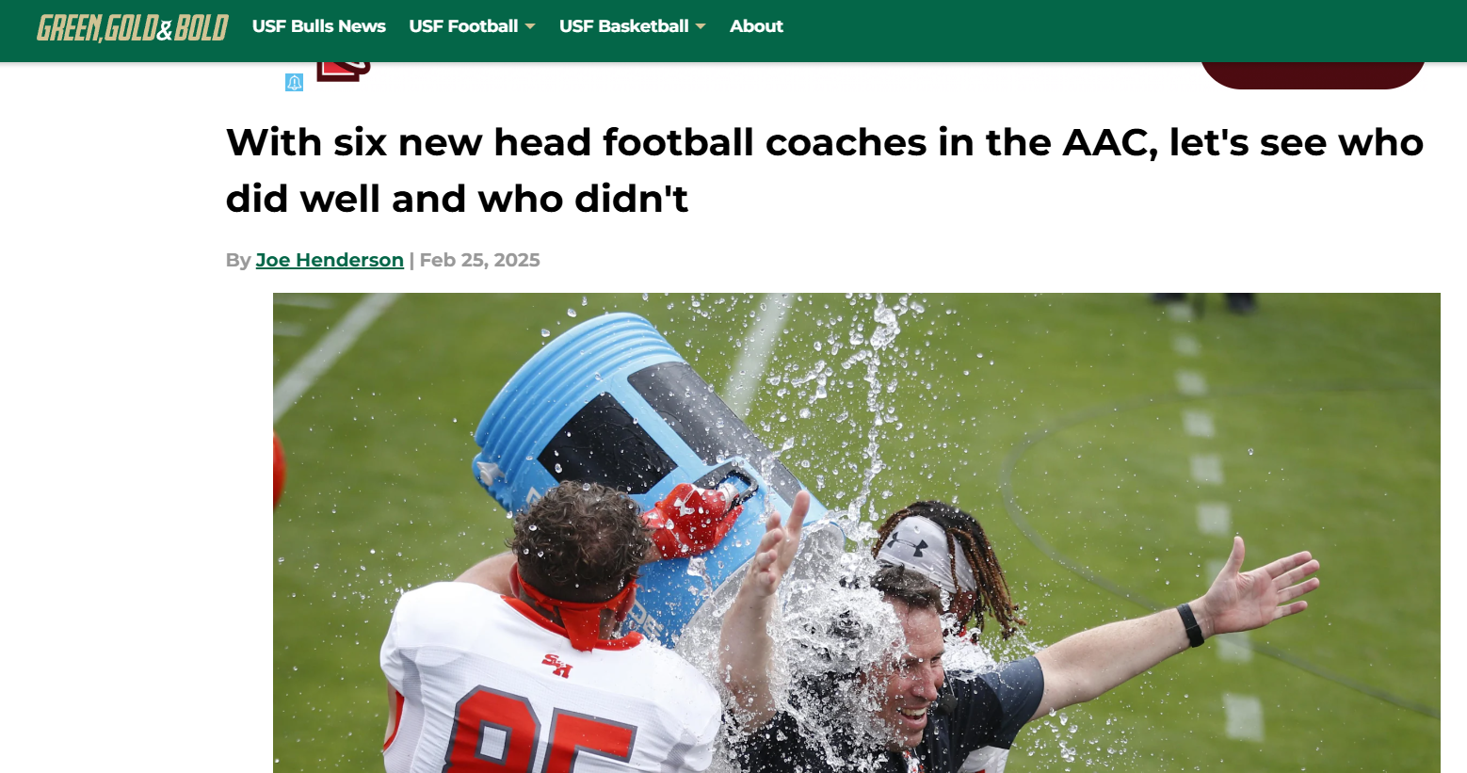This screenshot has height=773, width=1467.
Task: Click the caret arrow beside USF Basketball
Action: coord(701,26)
